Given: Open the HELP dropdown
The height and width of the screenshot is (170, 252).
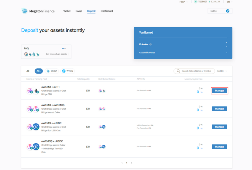Looking at the screenshot, I should pyautogui.click(x=184, y=2).
